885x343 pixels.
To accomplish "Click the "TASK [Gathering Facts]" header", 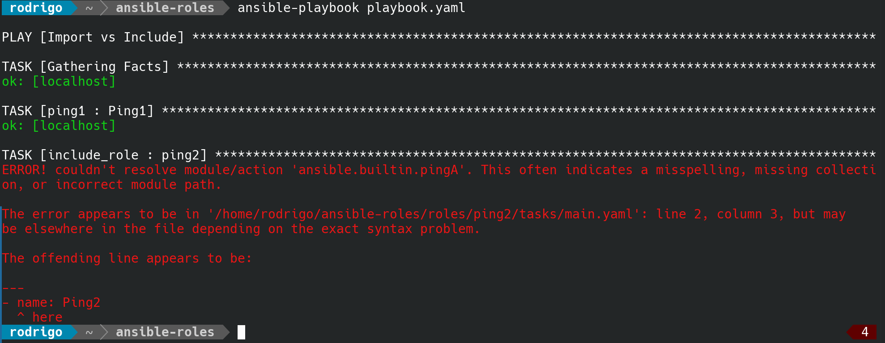I will click(x=85, y=67).
